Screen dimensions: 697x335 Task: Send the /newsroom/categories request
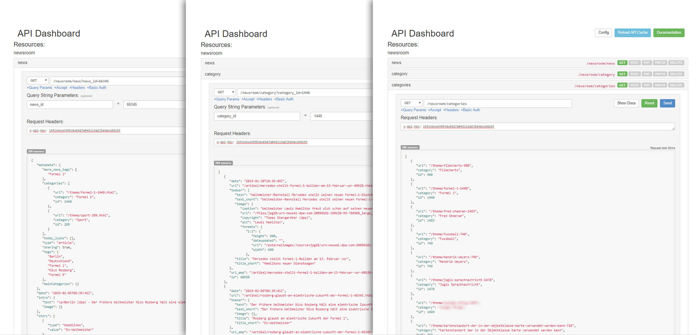tap(667, 103)
